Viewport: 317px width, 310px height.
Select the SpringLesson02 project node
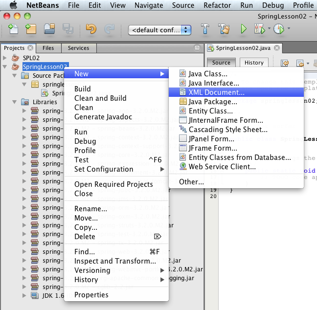tap(45, 66)
